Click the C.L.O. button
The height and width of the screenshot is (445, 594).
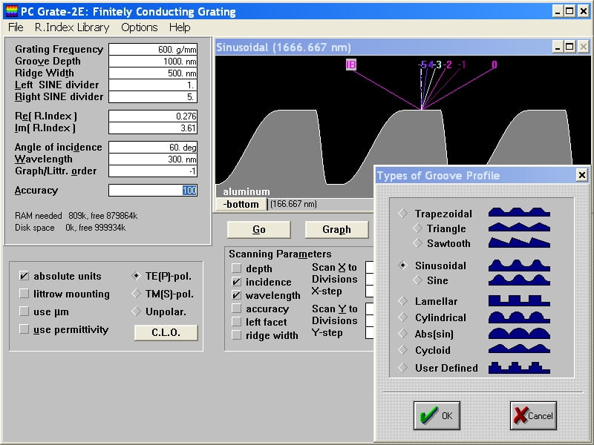click(x=166, y=332)
